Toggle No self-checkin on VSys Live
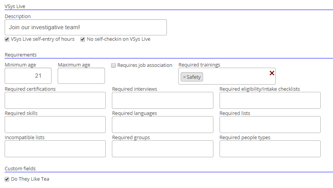The width and height of the screenshot is (333, 188). [83, 39]
